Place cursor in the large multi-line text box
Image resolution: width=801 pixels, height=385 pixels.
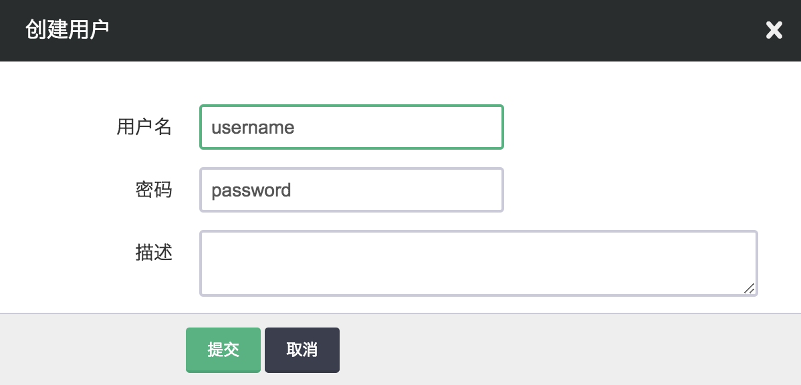click(478, 263)
